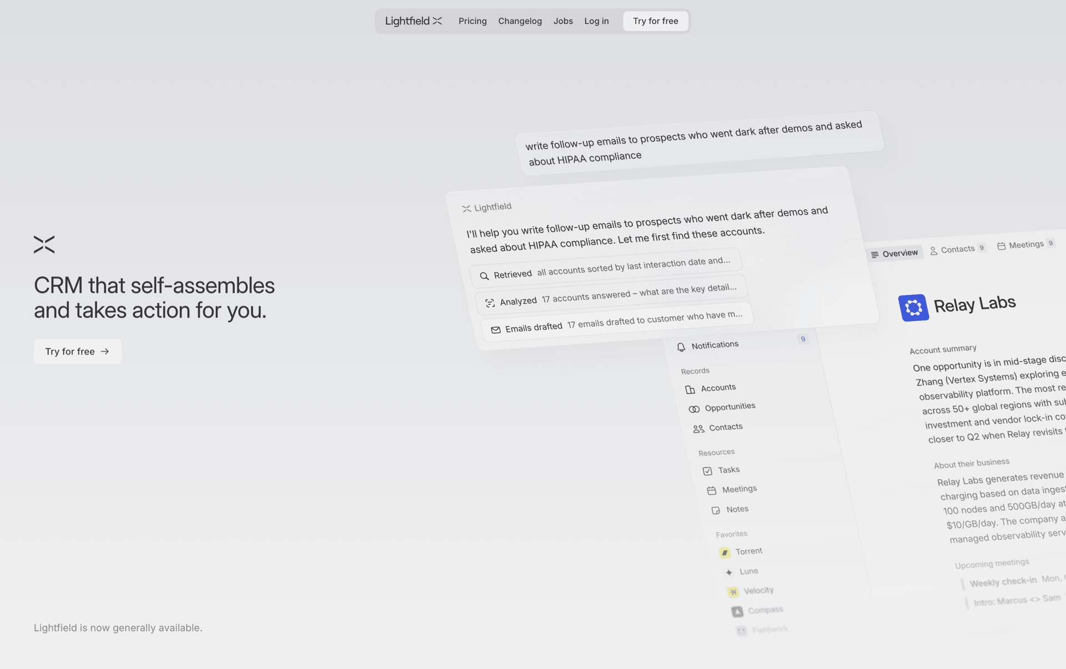Open the Changelog page

(520, 21)
